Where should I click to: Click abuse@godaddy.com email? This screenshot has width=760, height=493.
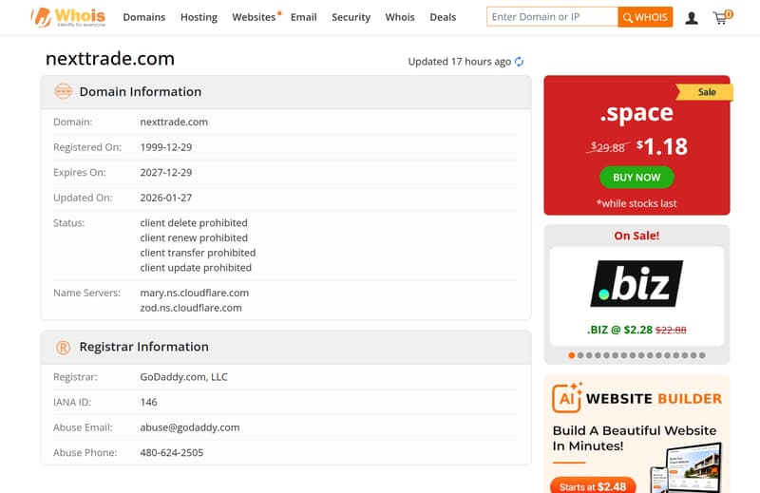point(190,427)
